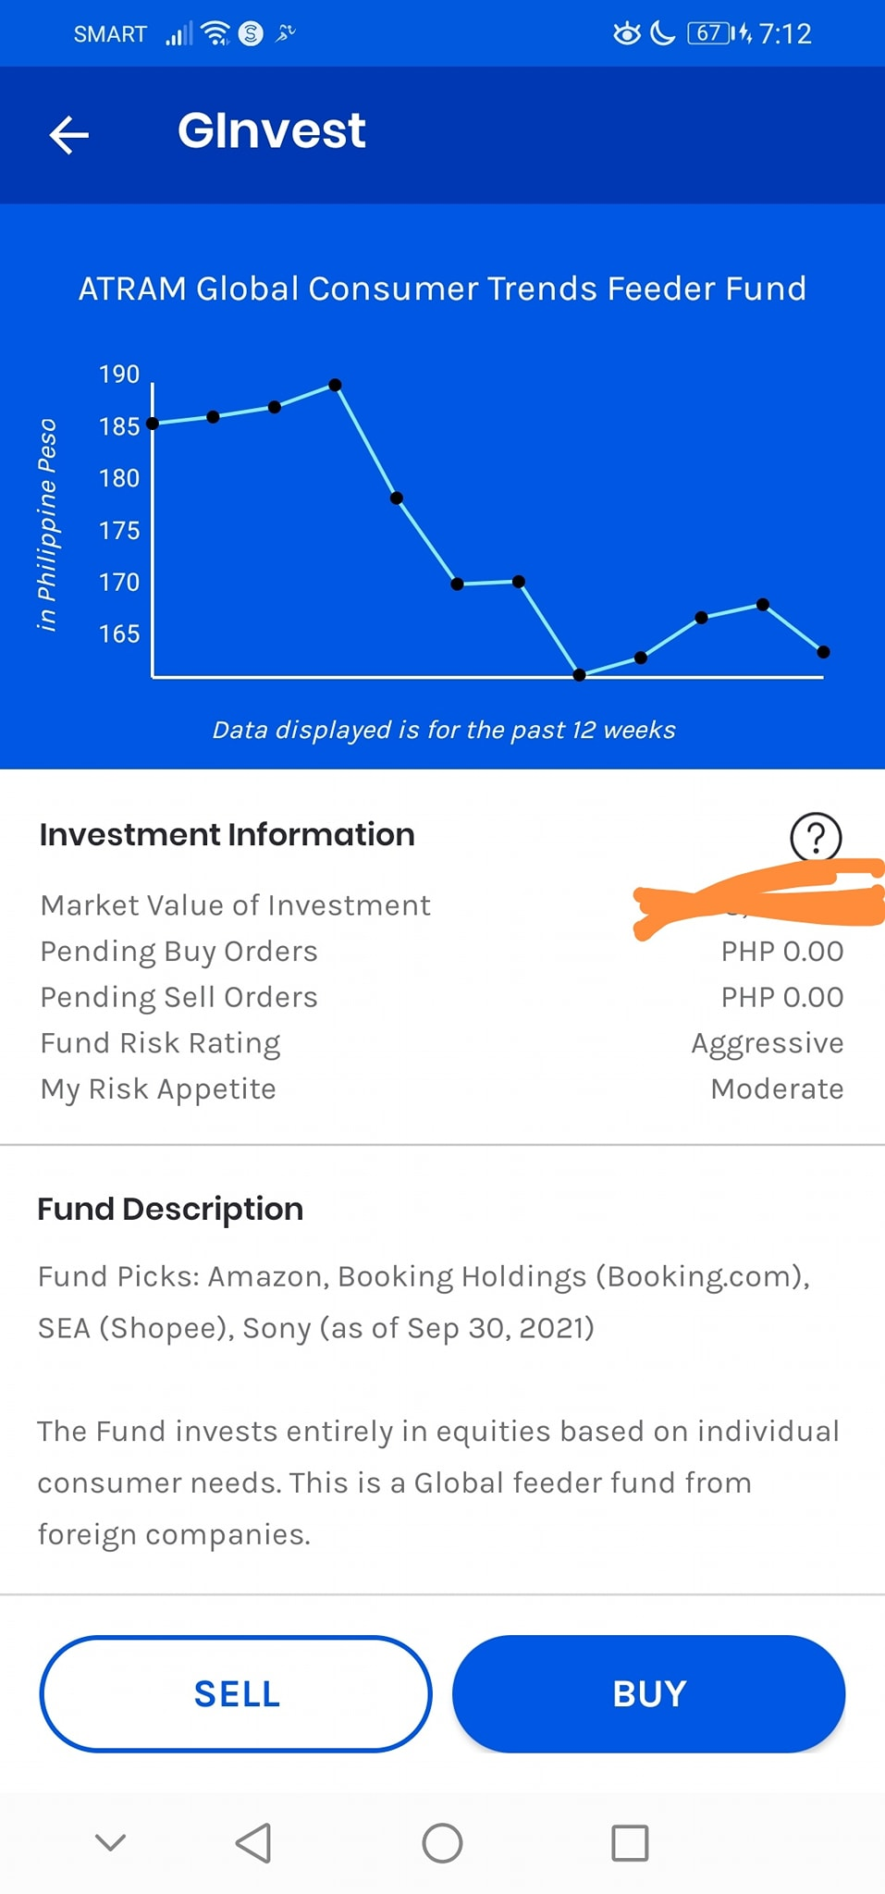Screen dimensions: 885x1894
Task: Tap the back arrow in GInvest header
Action: pyautogui.click(x=69, y=135)
